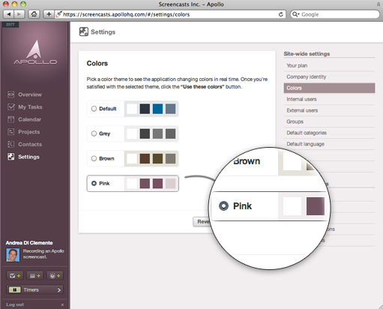This screenshot has width=383, height=309.
Task: Click the dark navy swatch in Default theme
Action: (145, 109)
